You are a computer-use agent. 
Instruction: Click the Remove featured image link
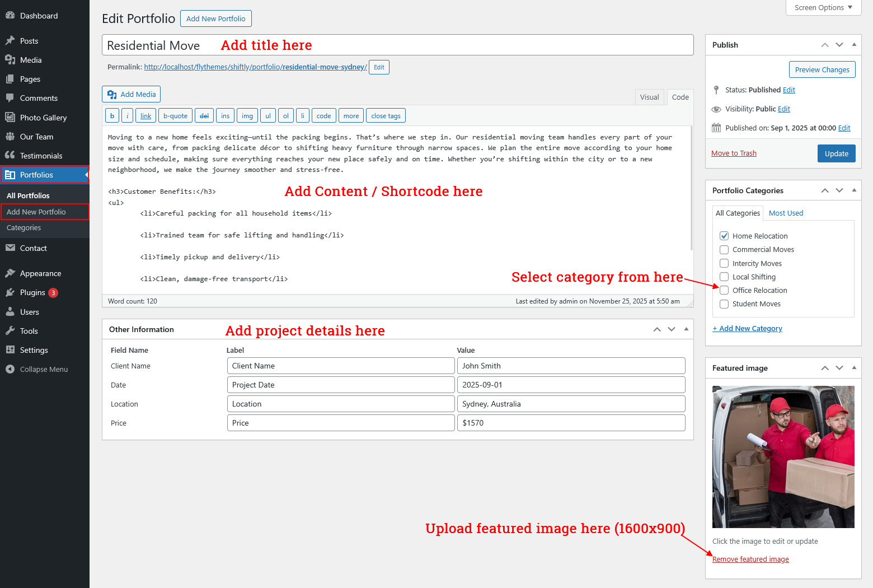750,559
